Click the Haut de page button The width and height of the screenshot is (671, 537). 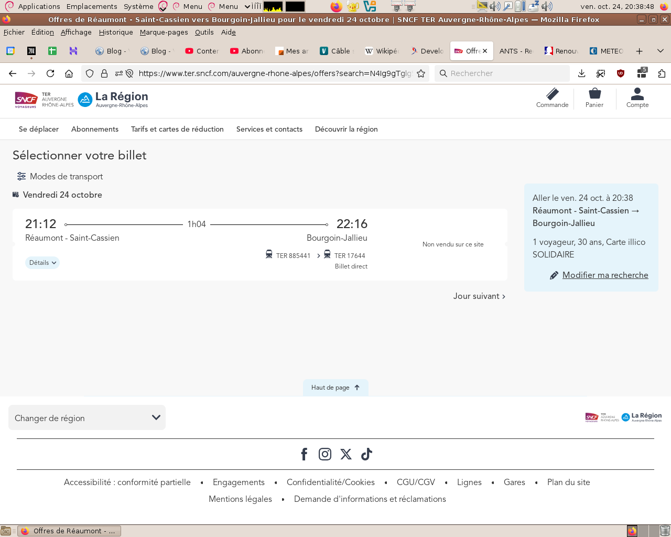(335, 388)
